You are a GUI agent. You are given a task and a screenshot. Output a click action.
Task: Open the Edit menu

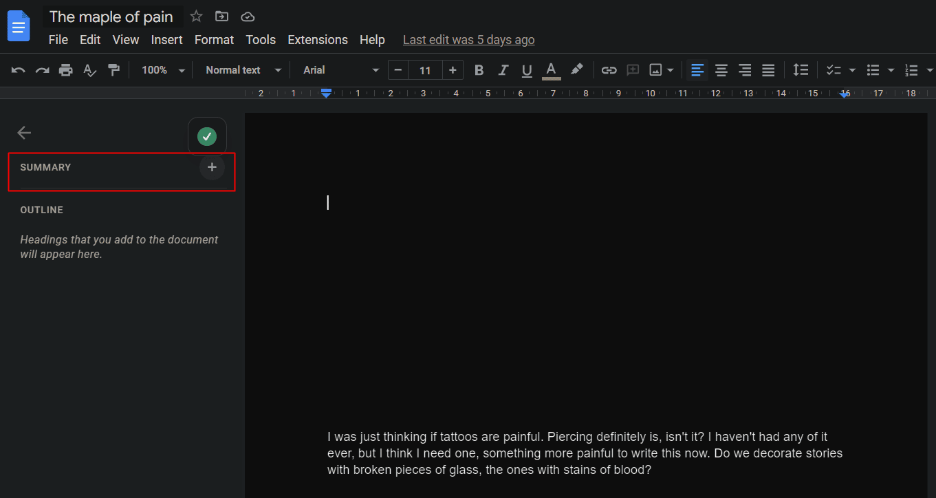tap(90, 40)
